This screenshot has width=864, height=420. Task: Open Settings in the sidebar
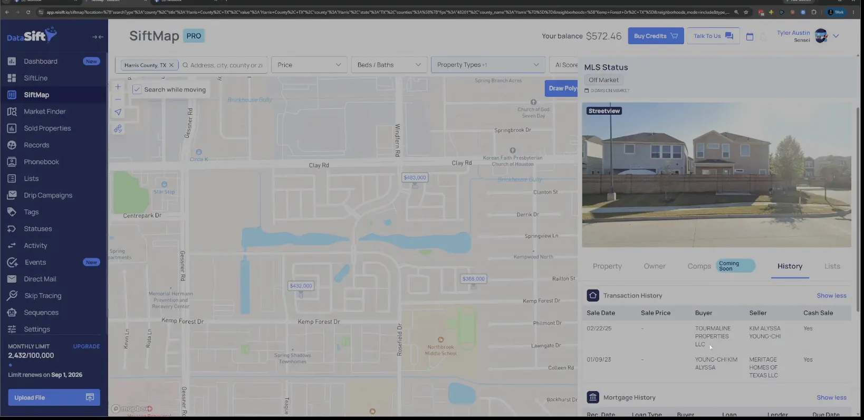(x=37, y=329)
